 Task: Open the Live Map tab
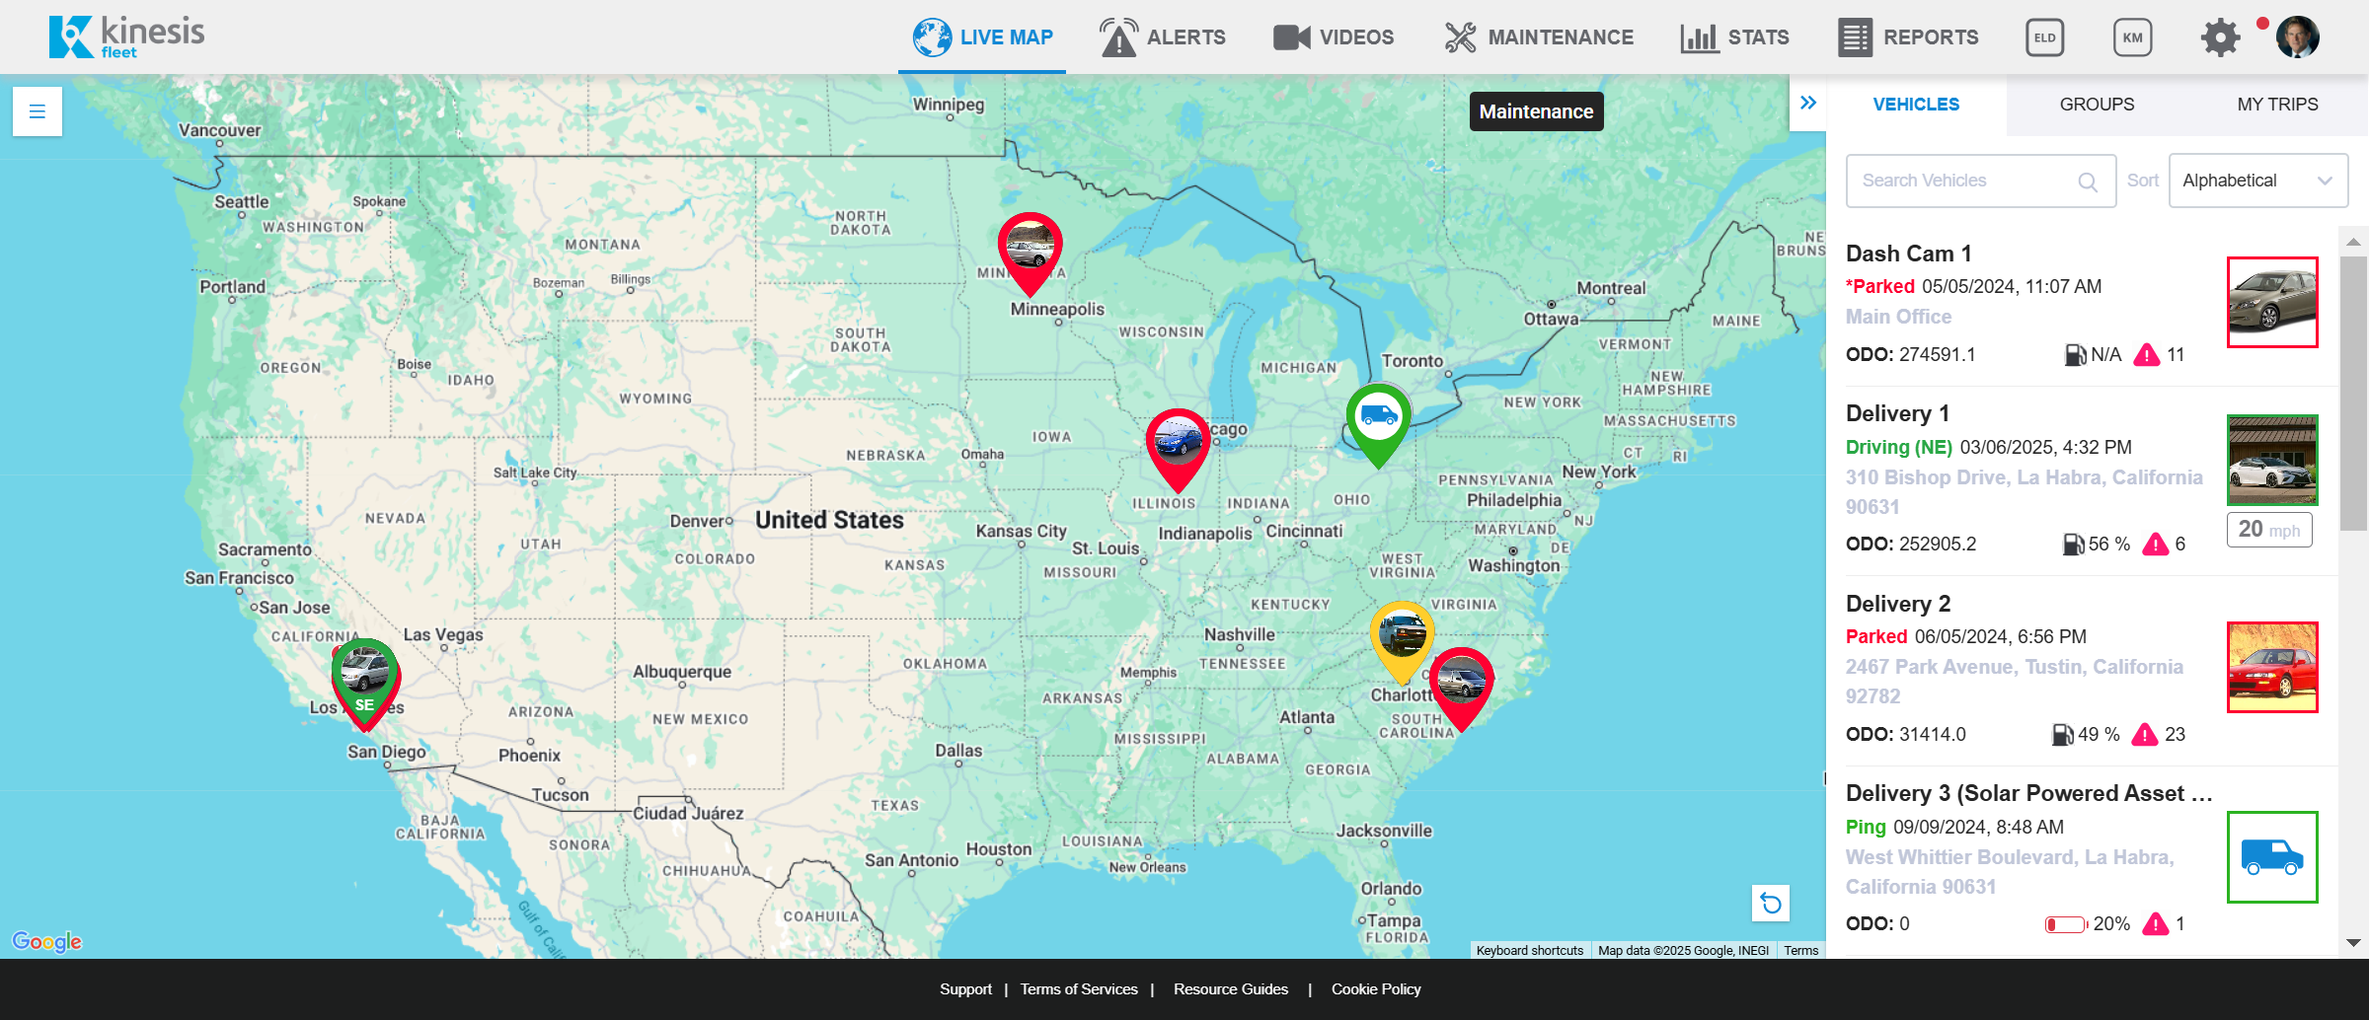pyautogui.click(x=982, y=37)
